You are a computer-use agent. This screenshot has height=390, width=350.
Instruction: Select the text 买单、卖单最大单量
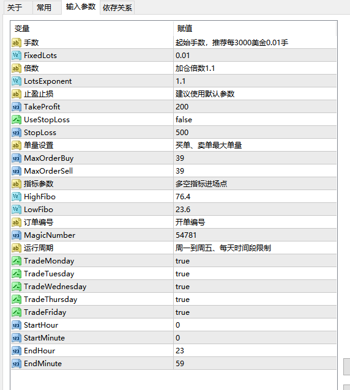pos(209,145)
